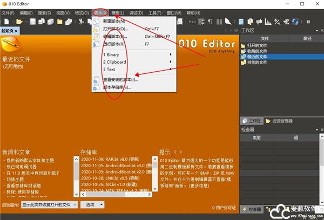Expand the 1 Binary submenu
Viewport: 324px width, 220px height.
point(134,54)
